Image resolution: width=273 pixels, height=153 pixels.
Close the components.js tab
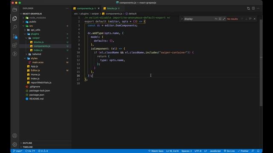click(x=99, y=8)
